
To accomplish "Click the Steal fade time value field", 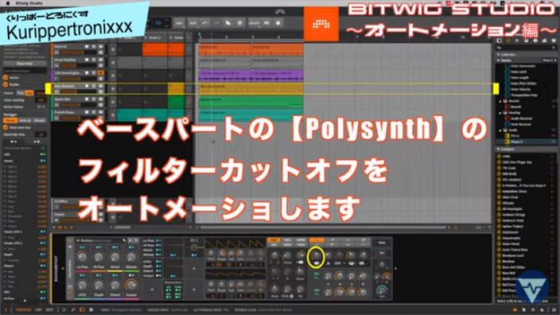I will tap(41, 134).
